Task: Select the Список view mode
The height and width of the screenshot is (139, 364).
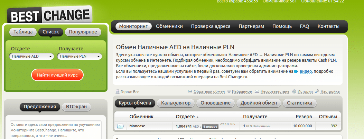Action: 51,32
